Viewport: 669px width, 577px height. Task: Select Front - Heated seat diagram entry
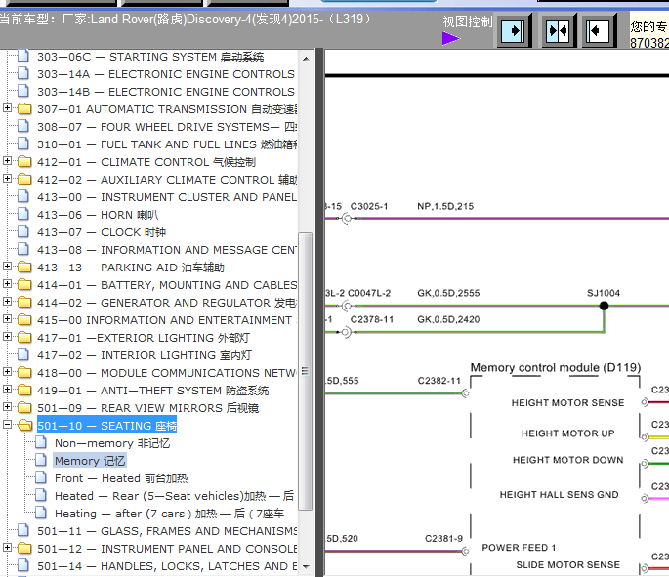(120, 478)
